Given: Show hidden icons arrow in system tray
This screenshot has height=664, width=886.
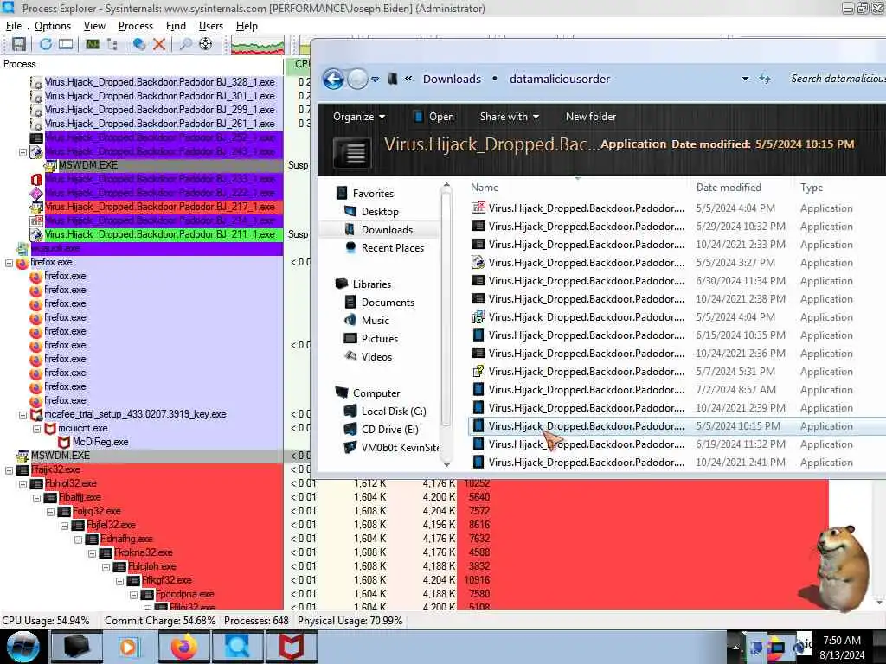Looking at the screenshot, I should click(735, 647).
